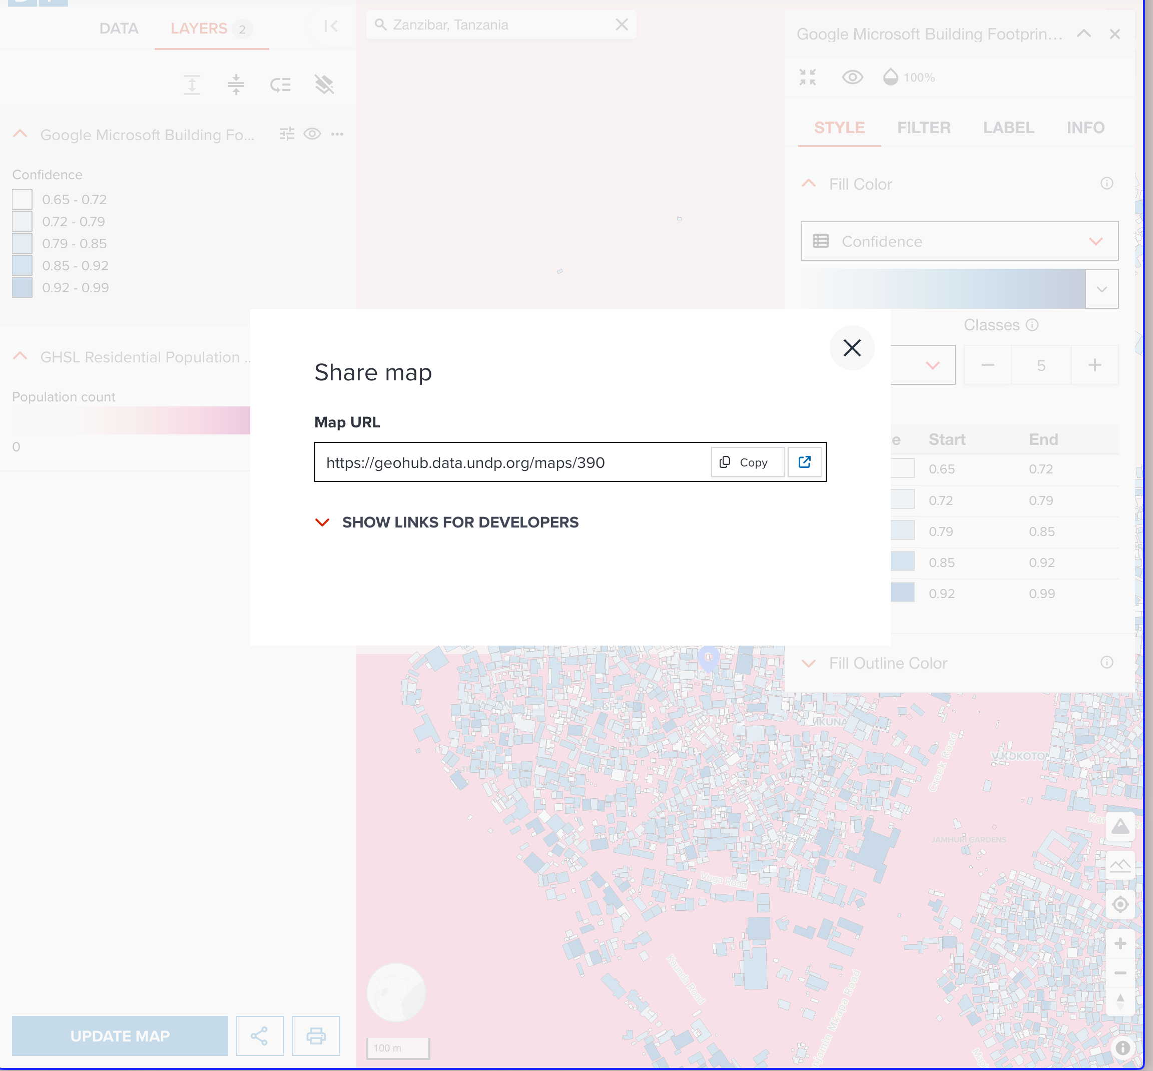Open the three-dot menu for Building Footprint layer
Screen dimensions: 1153x1071
(338, 134)
